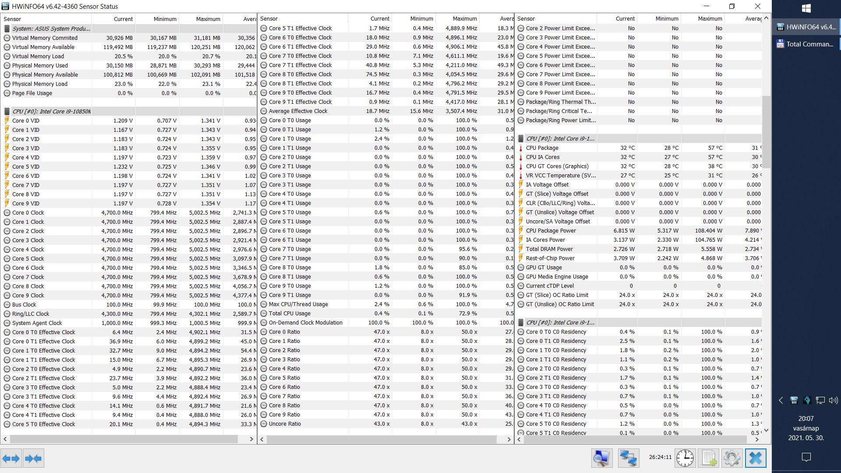Select the System Agent Clock row
Viewport: 841px width, 473px height.
click(x=129, y=323)
